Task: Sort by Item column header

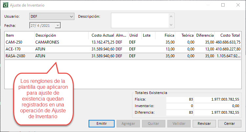Action: click(x=19, y=35)
